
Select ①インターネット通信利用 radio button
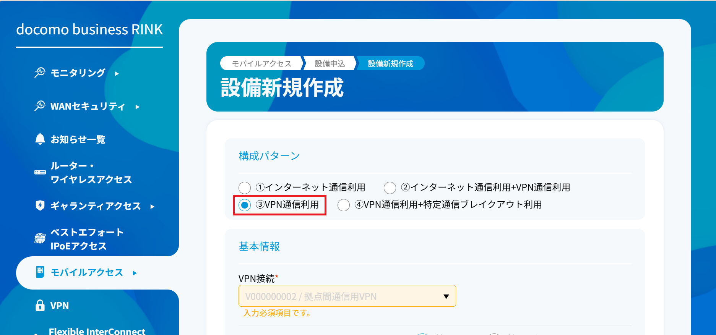[x=245, y=188]
